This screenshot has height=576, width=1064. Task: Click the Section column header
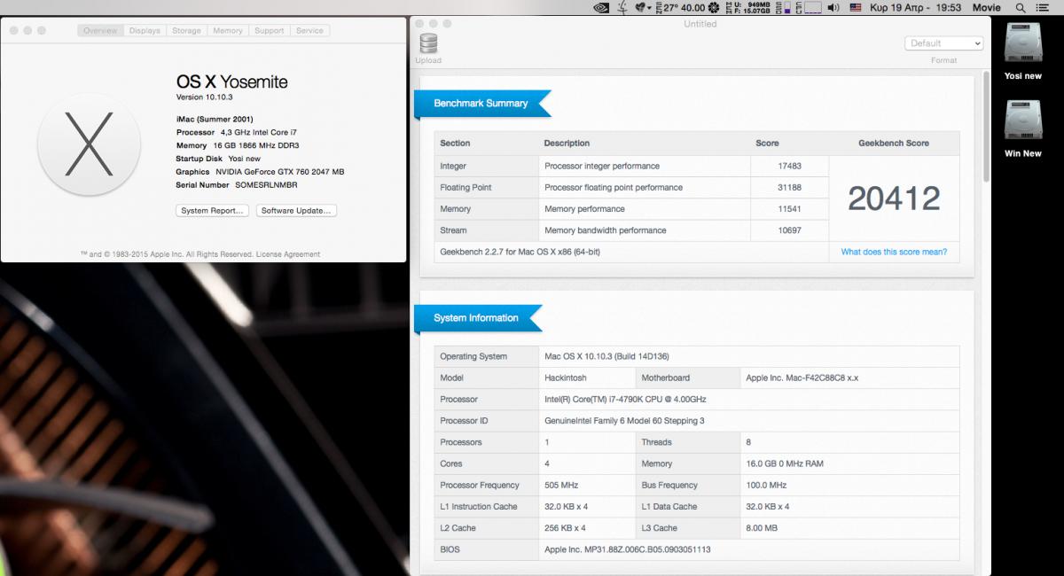point(455,143)
